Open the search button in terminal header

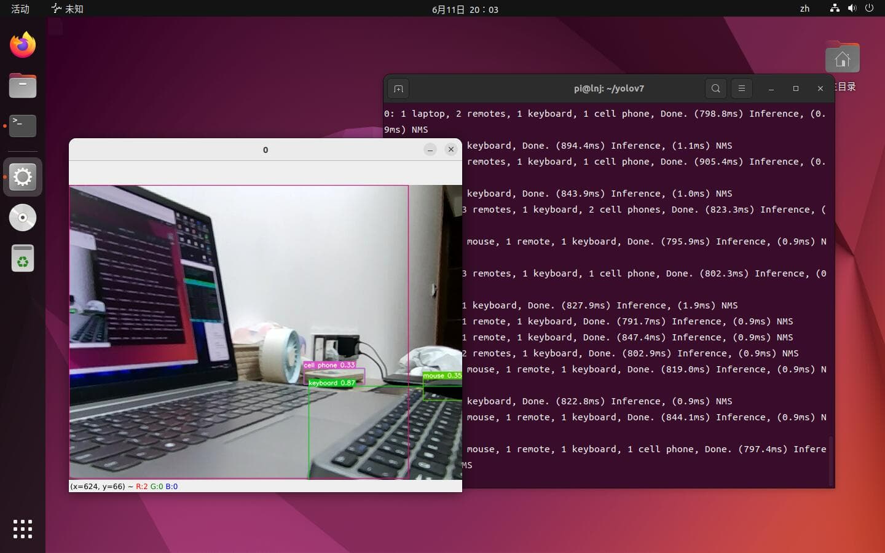(716, 88)
